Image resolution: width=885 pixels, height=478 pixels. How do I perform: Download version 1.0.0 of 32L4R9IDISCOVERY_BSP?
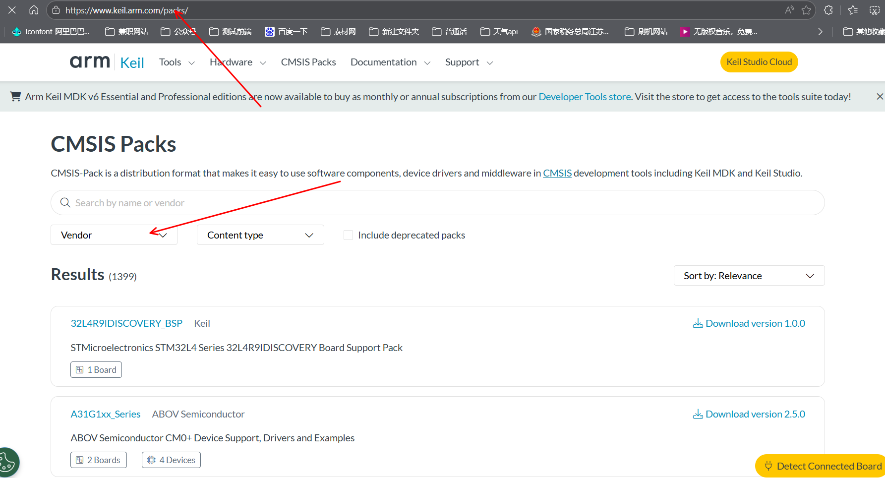point(749,323)
